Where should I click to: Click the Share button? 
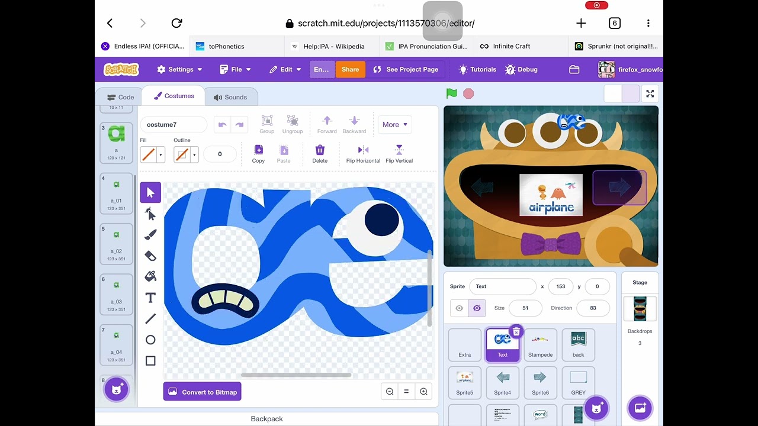pyautogui.click(x=350, y=69)
